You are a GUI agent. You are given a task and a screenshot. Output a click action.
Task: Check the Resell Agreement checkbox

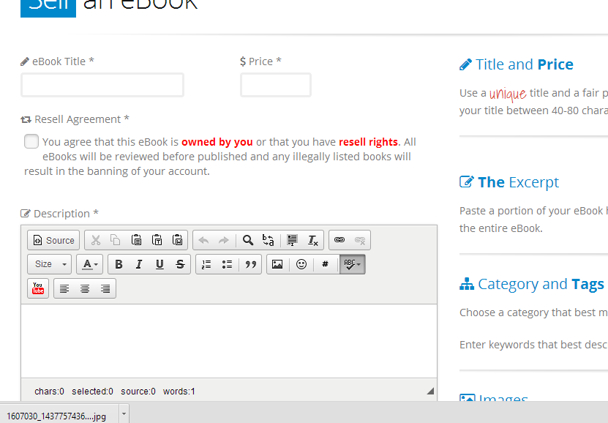point(31,141)
